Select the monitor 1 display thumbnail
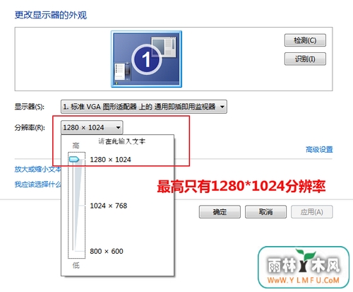 coord(146,59)
